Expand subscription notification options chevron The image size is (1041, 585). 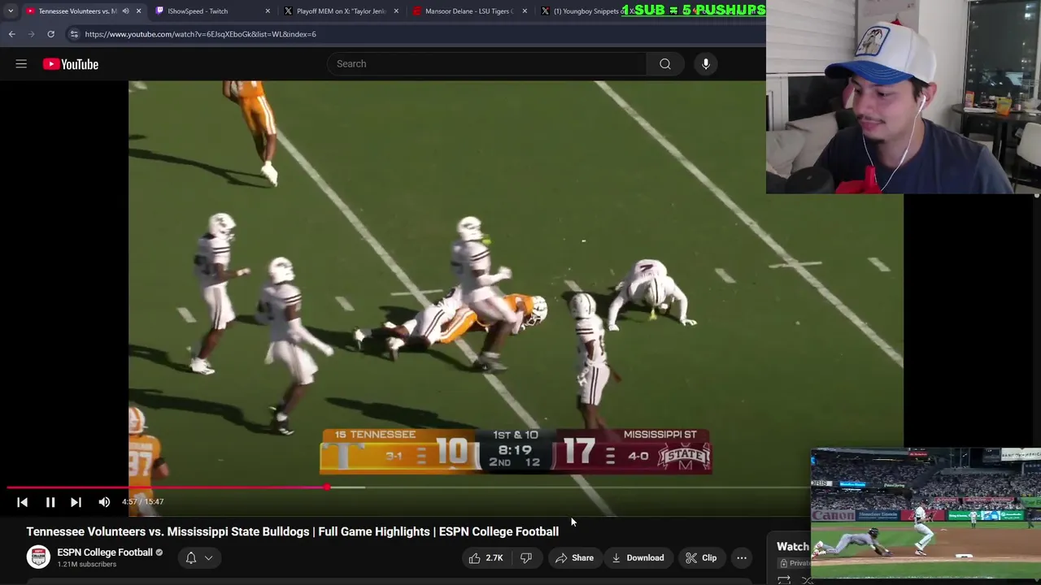click(x=208, y=558)
